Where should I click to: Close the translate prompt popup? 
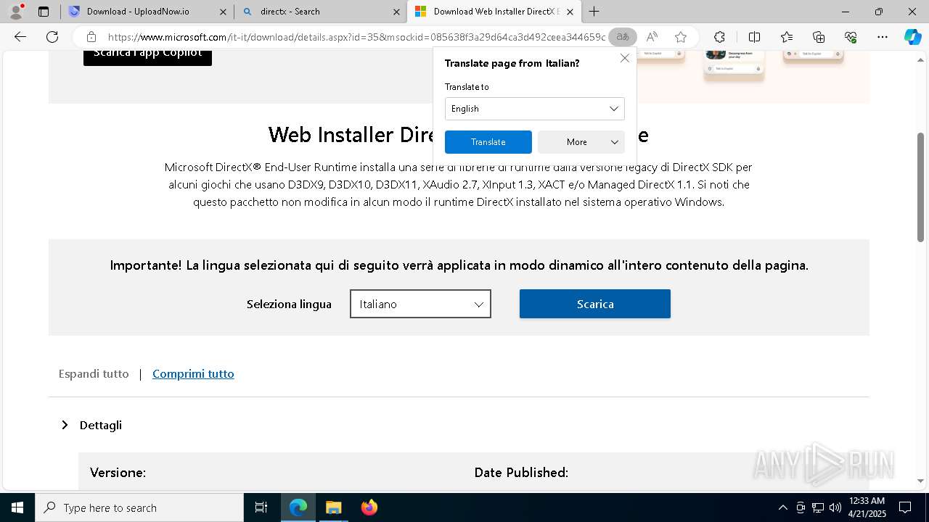(x=624, y=58)
